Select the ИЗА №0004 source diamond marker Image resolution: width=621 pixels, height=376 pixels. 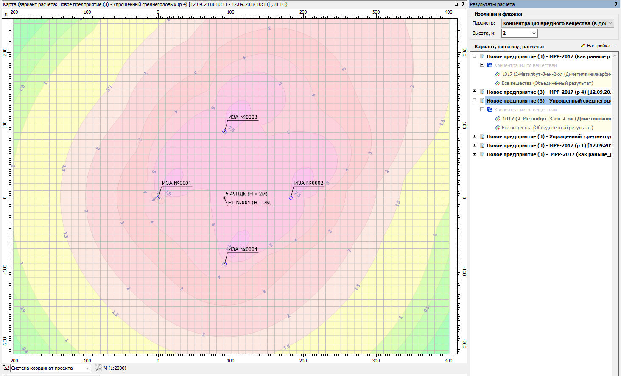[x=224, y=264]
